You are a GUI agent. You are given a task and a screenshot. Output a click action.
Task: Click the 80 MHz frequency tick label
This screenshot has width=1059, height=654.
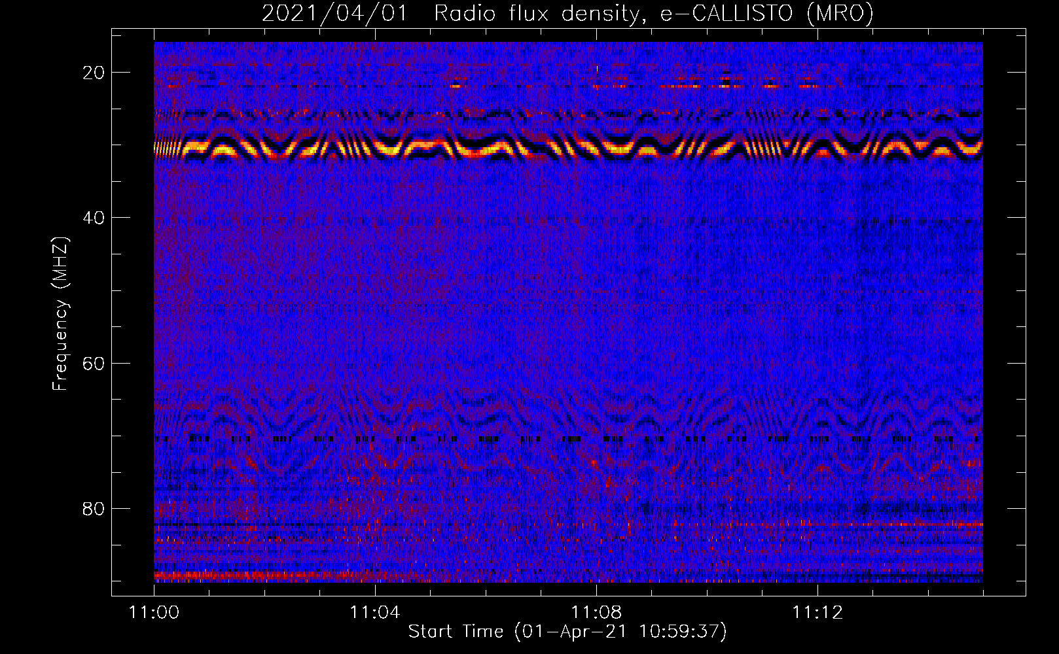94,508
